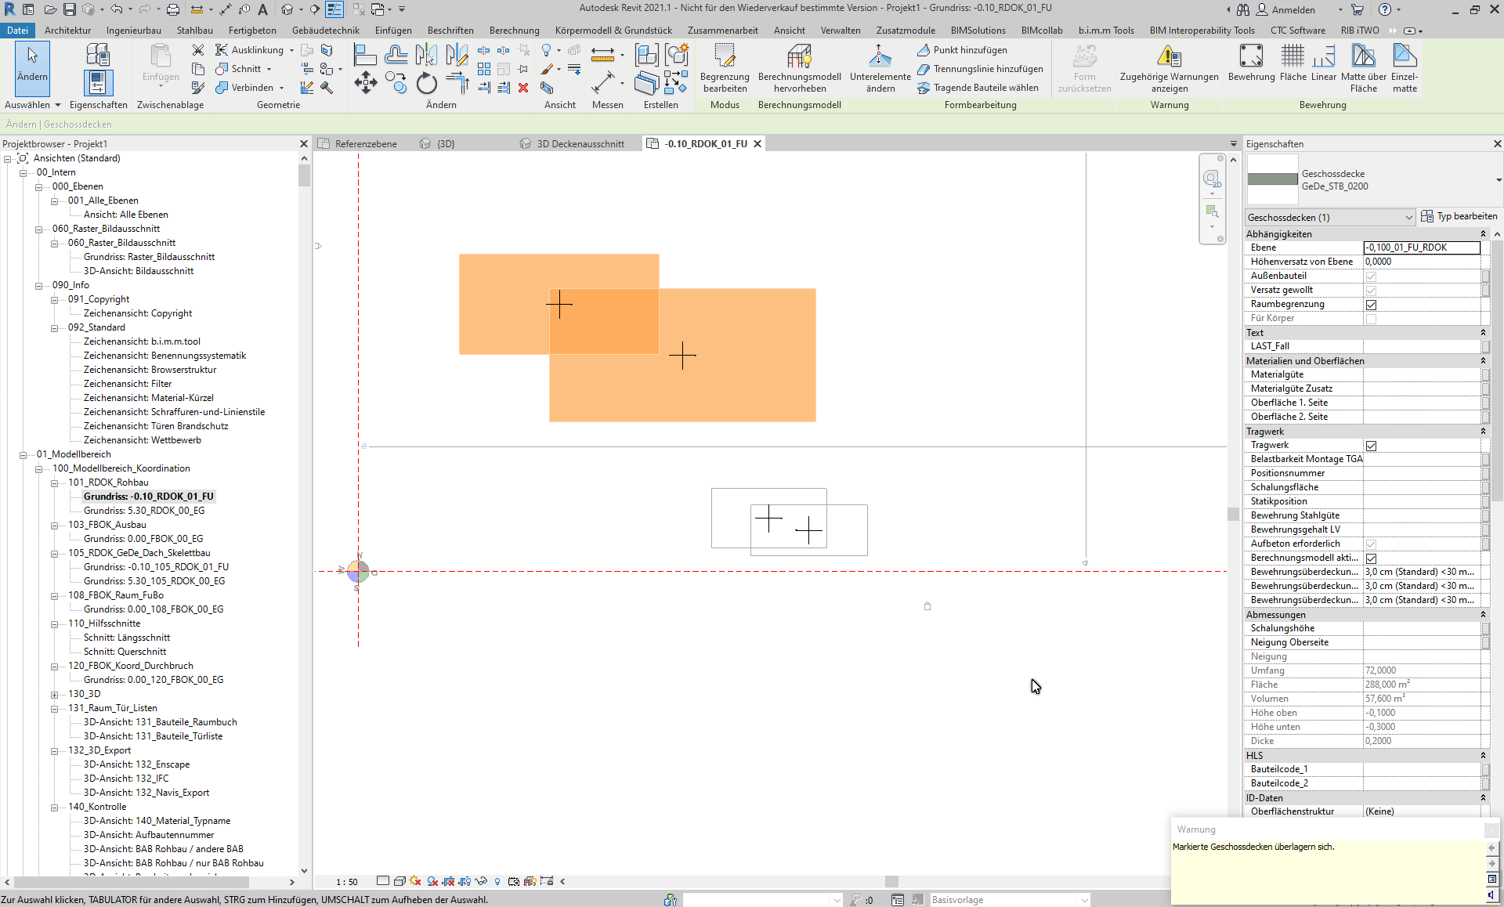Toggle the Berechnungsmodell aktiv checkbox
This screenshot has height=907, width=1504.
click(1372, 558)
